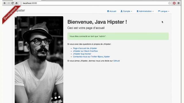Expand the Langue dropdown menu
This screenshot has width=184, height=103.
point(164,11)
